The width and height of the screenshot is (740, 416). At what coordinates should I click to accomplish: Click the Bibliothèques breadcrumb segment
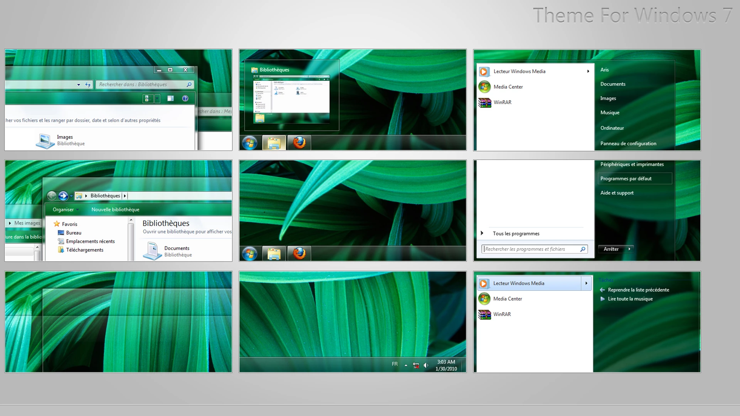point(105,196)
